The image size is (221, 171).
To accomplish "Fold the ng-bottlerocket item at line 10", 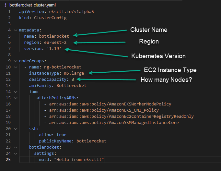I will [x=16, y=67].
